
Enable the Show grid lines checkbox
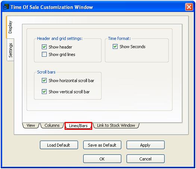tap(44, 54)
